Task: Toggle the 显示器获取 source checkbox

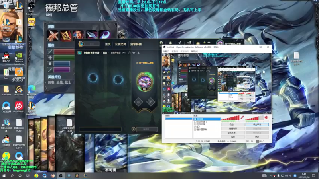Action: (x=195, y=130)
